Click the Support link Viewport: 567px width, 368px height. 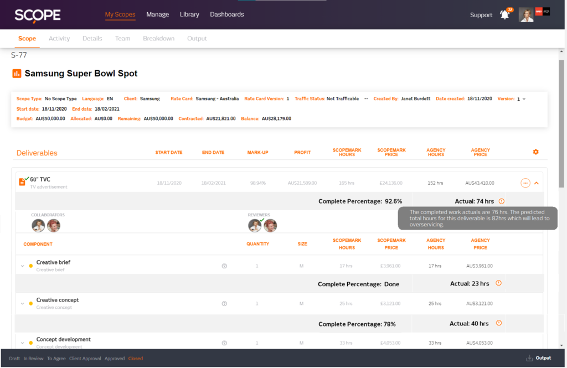(x=481, y=15)
